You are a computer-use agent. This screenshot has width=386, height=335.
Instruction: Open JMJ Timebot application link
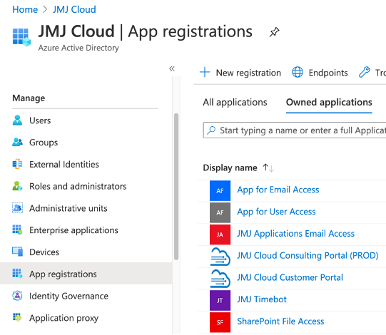coord(262,299)
